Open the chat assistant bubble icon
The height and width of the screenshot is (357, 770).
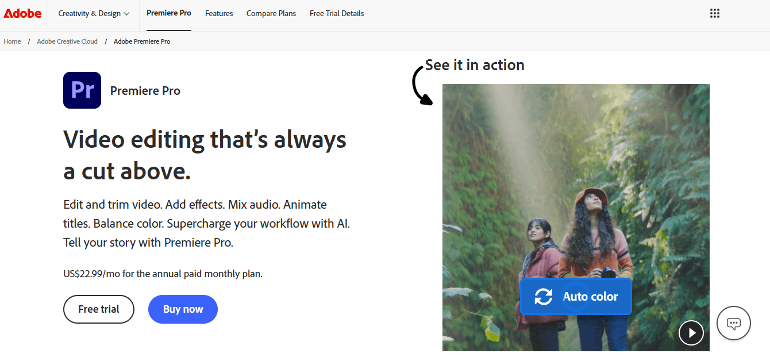click(x=734, y=323)
